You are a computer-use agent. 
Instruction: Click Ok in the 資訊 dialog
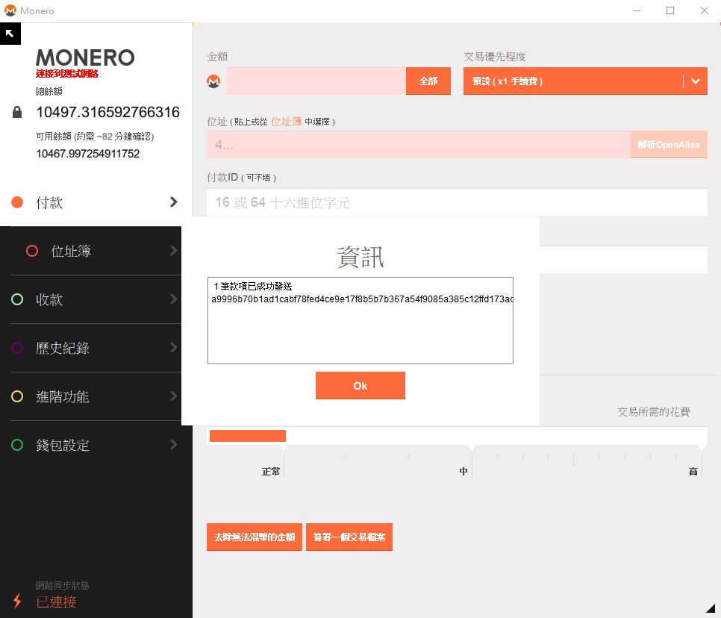[360, 385]
